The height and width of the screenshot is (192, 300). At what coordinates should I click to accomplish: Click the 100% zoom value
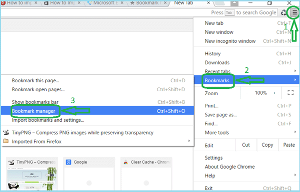click(x=261, y=93)
